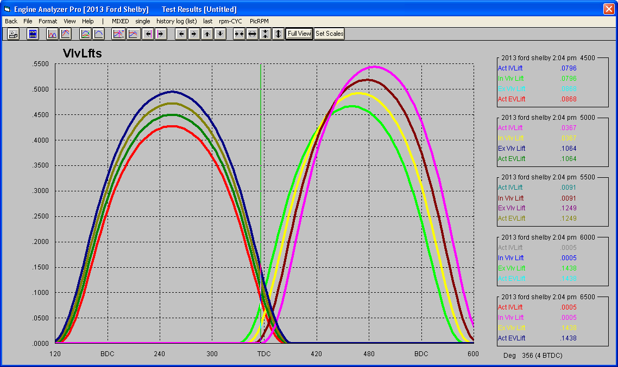Select In Vlv Lift in the 6000 legend
This screenshot has width=618, height=367.
pyautogui.click(x=511, y=258)
